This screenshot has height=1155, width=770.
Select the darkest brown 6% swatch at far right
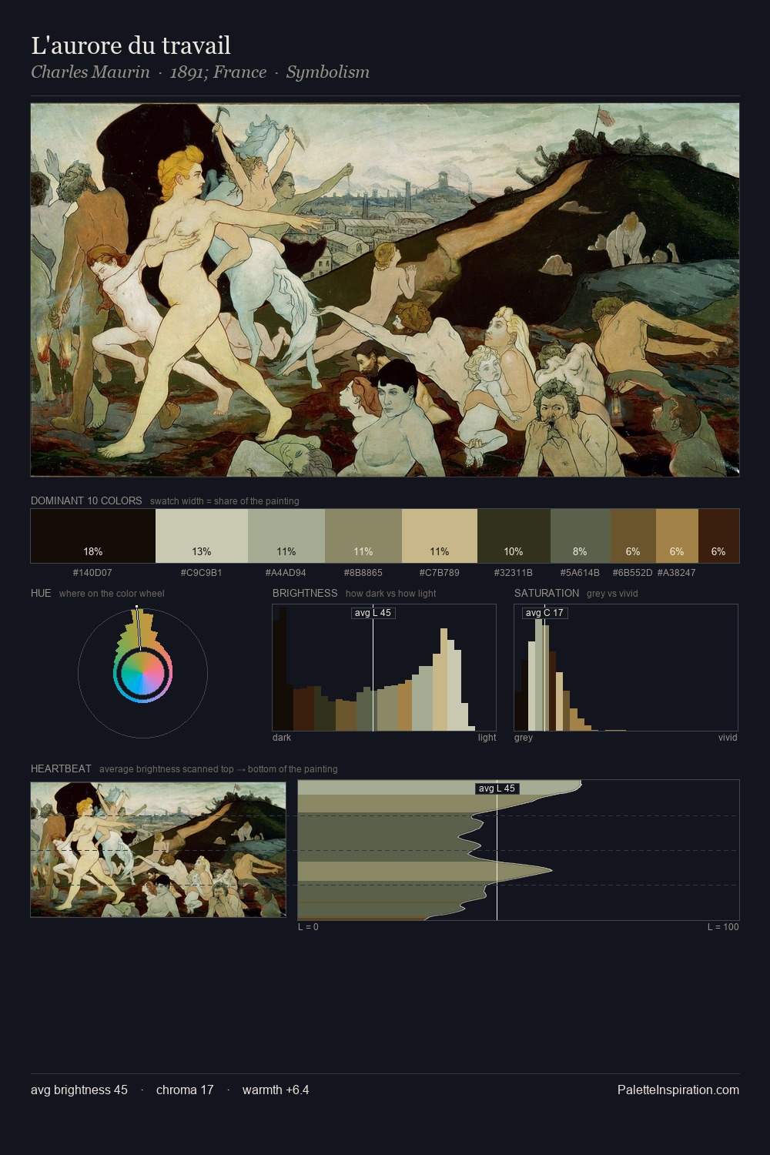pyautogui.click(x=718, y=536)
